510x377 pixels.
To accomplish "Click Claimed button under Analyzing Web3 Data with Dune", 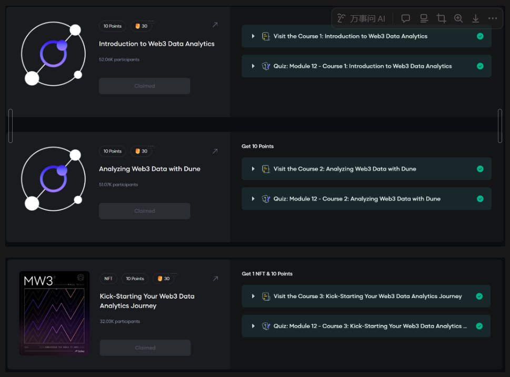I will tap(145, 211).
